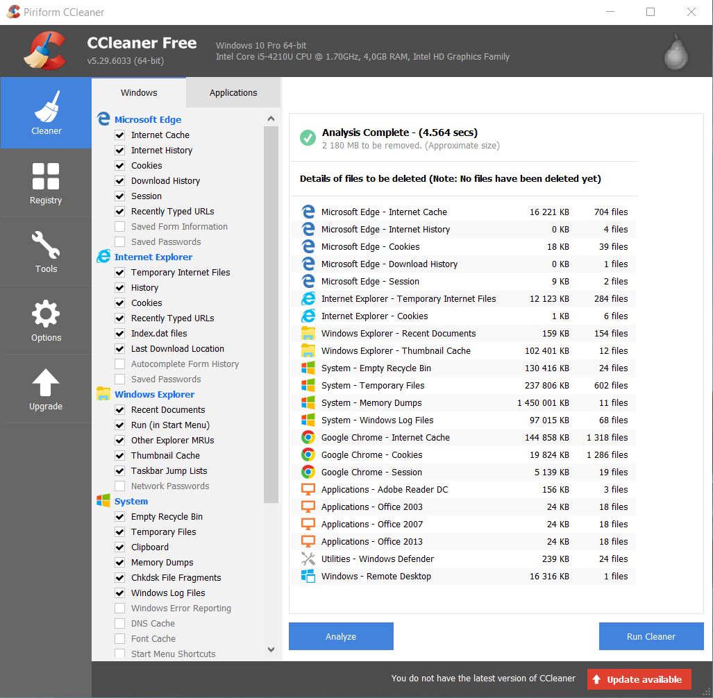Enable Saved Form Information checkbox

119,227
